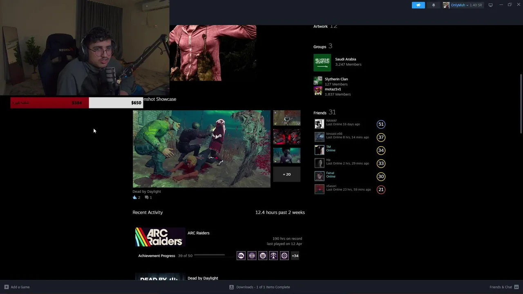523x294 pixels.
Task: Open the Artwork section link
Action: click(x=320, y=27)
